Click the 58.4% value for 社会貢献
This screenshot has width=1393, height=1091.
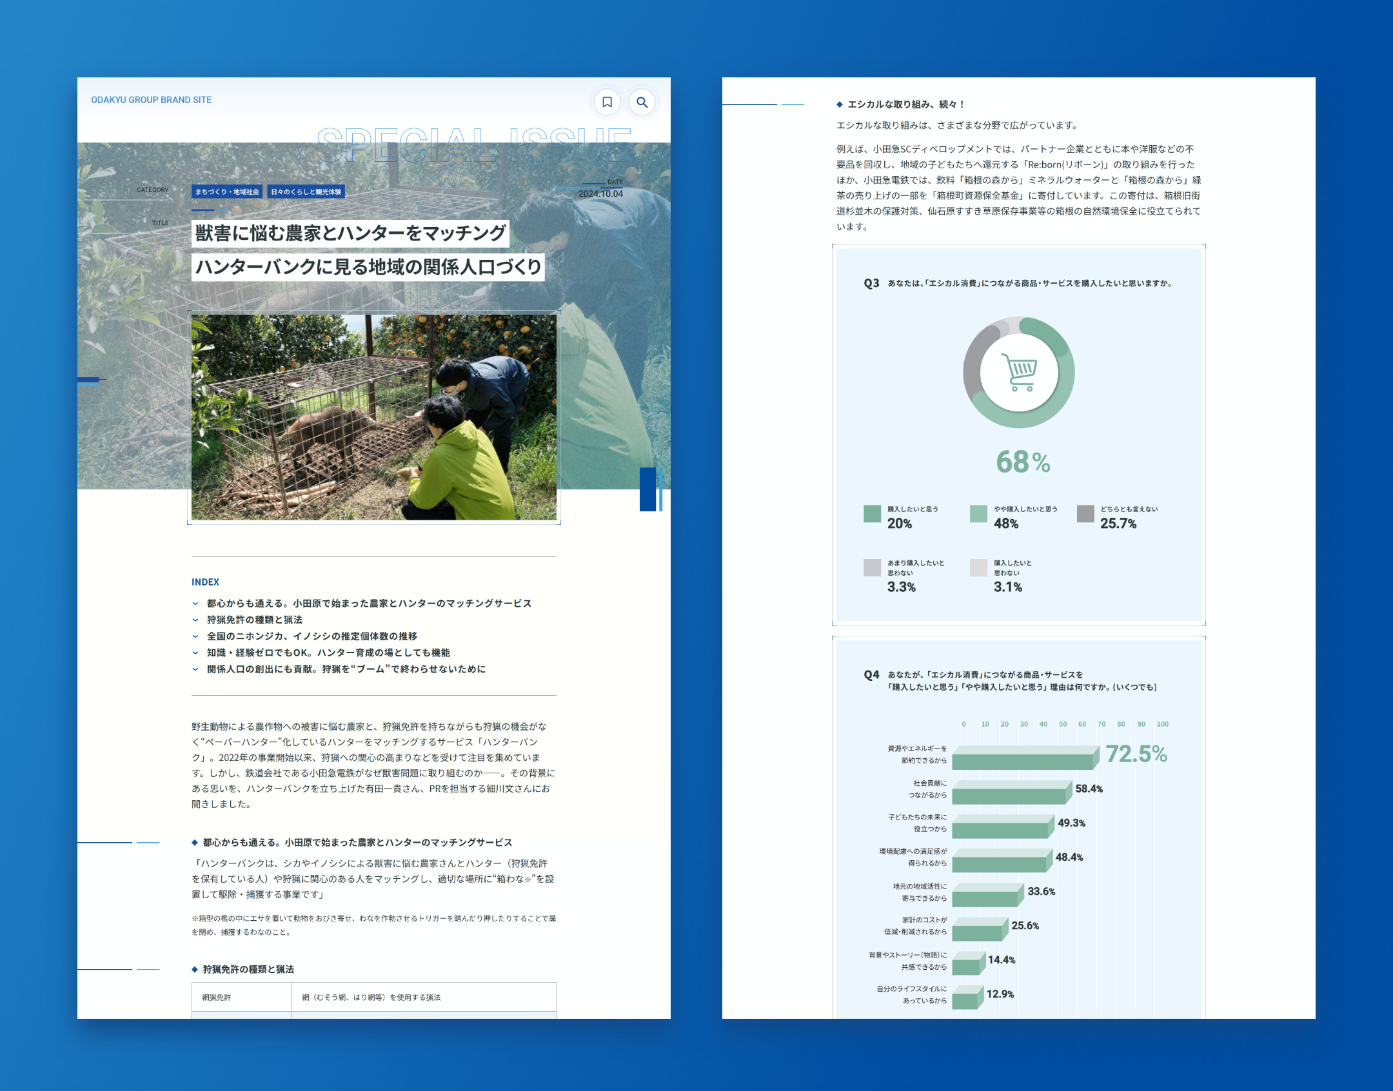click(x=1089, y=789)
